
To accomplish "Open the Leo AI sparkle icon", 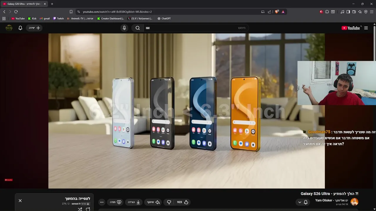I will click(x=360, y=12).
